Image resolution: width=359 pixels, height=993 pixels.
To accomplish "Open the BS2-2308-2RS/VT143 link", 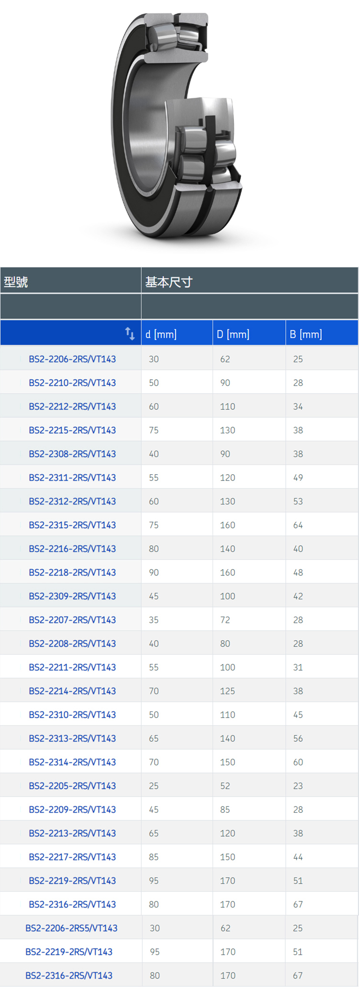I will click(72, 454).
